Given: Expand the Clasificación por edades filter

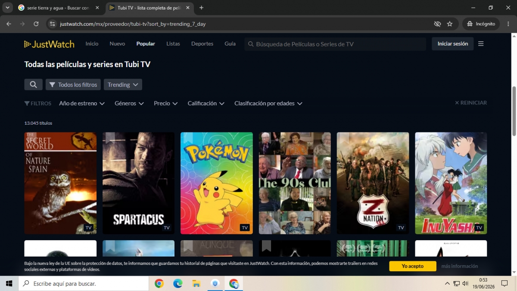Looking at the screenshot, I should tap(268, 104).
